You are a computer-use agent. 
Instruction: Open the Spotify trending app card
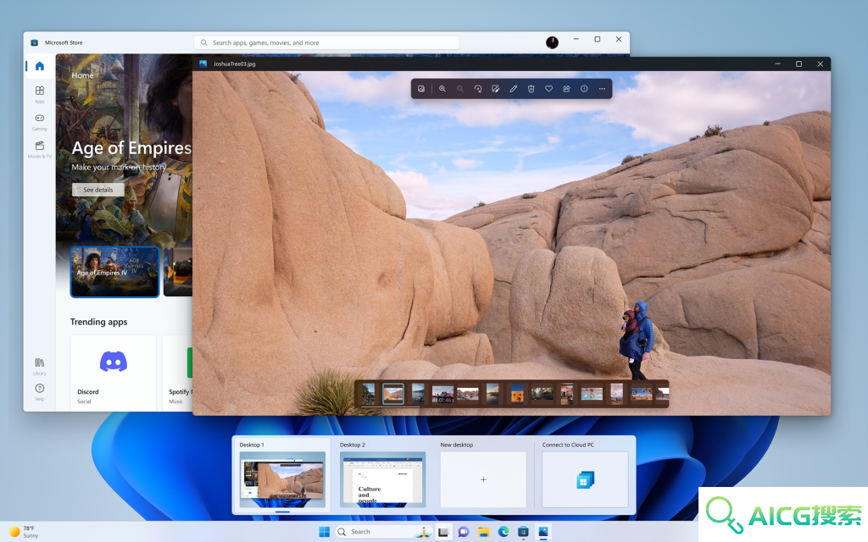(178, 373)
